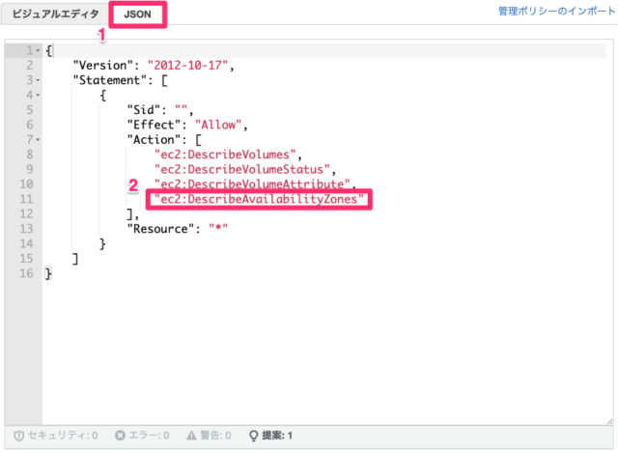Show the 提案: 1 suggestions
This screenshot has width=618, height=453.
(270, 436)
